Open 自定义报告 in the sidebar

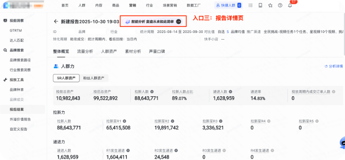[18, 129]
